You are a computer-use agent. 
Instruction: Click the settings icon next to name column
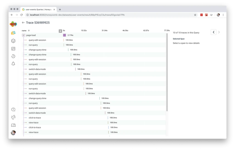29,30
